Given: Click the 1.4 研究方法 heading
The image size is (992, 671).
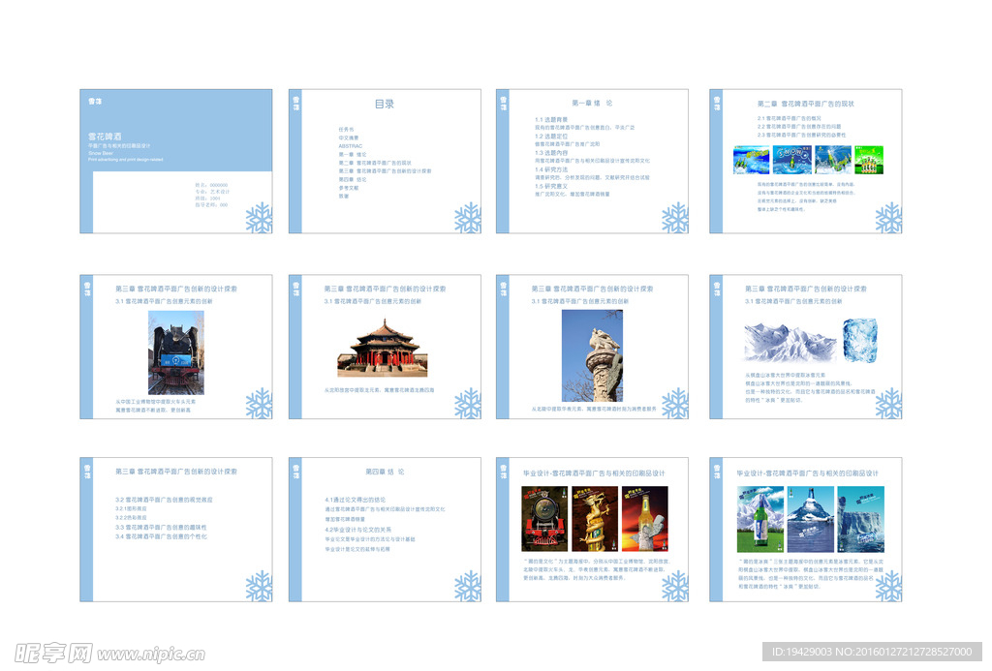Looking at the screenshot, I should [x=551, y=169].
